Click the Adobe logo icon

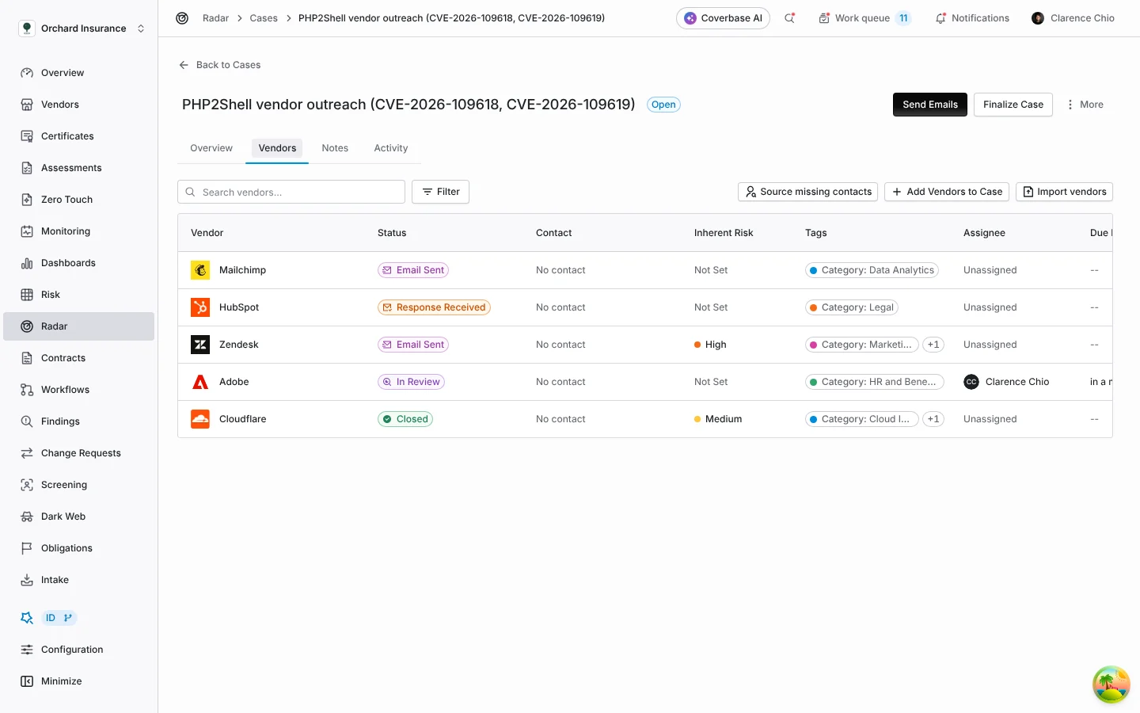click(x=200, y=382)
